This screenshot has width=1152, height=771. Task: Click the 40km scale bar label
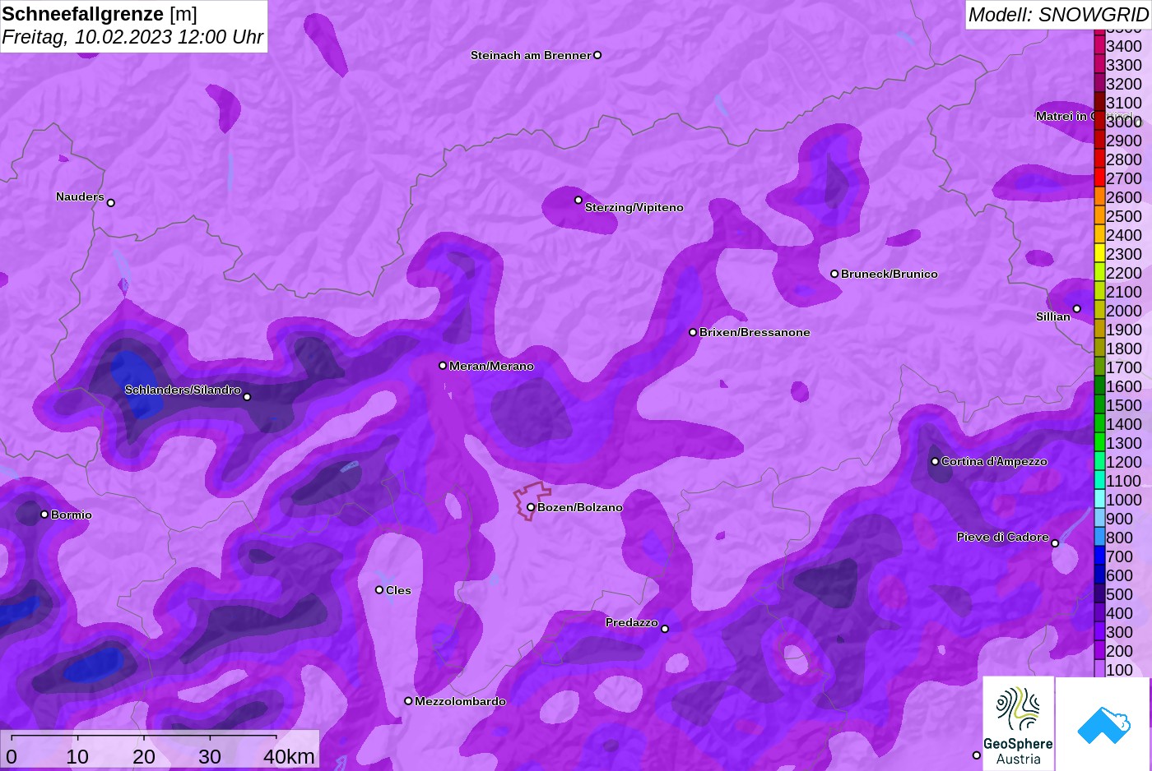point(289,756)
